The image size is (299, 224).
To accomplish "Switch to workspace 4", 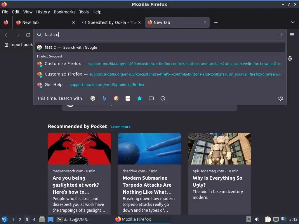I will tap(34, 220).
